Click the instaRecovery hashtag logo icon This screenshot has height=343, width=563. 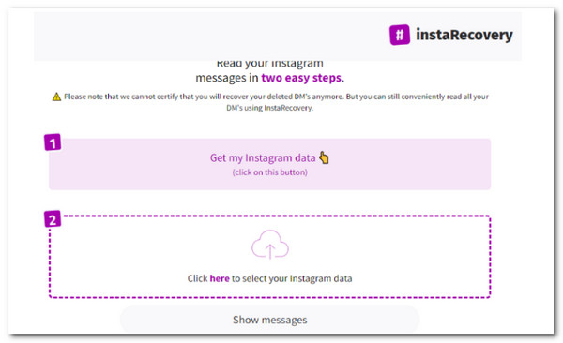pos(400,35)
